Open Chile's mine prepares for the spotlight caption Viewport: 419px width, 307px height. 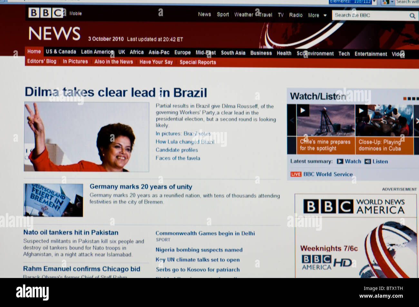click(325, 145)
